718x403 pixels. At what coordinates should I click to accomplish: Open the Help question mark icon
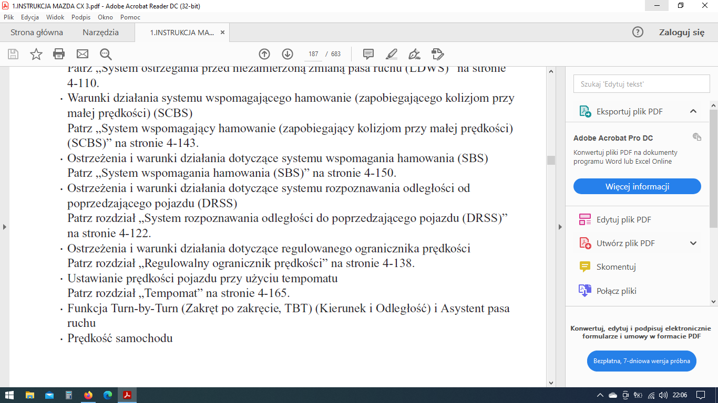click(638, 32)
